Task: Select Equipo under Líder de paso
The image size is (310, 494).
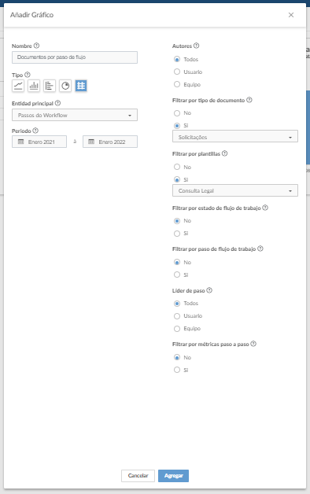Action: tap(177, 328)
